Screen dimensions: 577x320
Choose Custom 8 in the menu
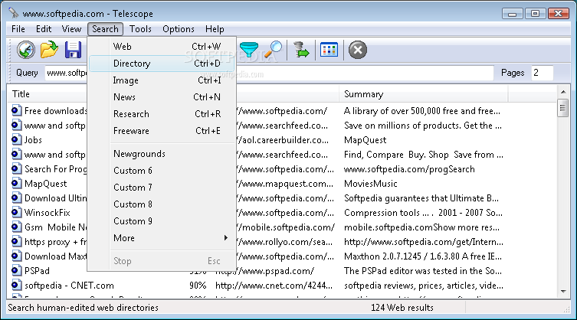point(162,204)
